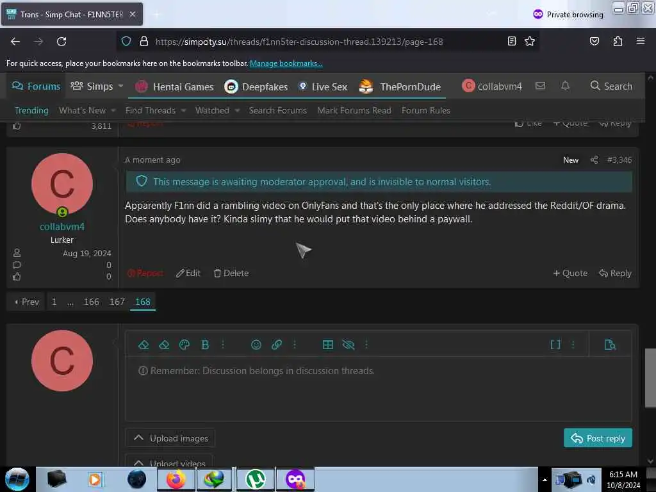Screen dimensions: 656x492
Task: Report the collabvm4 post
Action: [145, 273]
